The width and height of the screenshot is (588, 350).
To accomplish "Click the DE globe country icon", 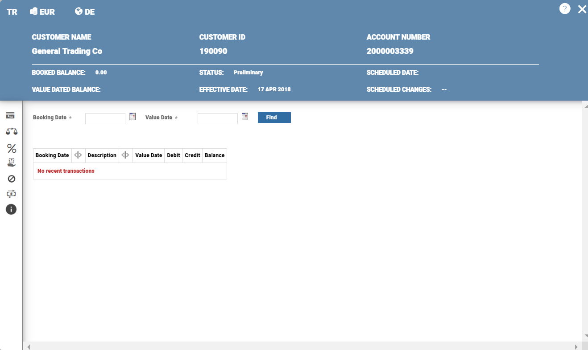I will tap(79, 12).
